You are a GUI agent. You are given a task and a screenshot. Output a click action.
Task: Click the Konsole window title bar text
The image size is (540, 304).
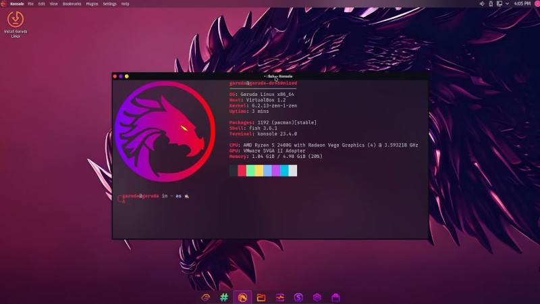click(278, 76)
